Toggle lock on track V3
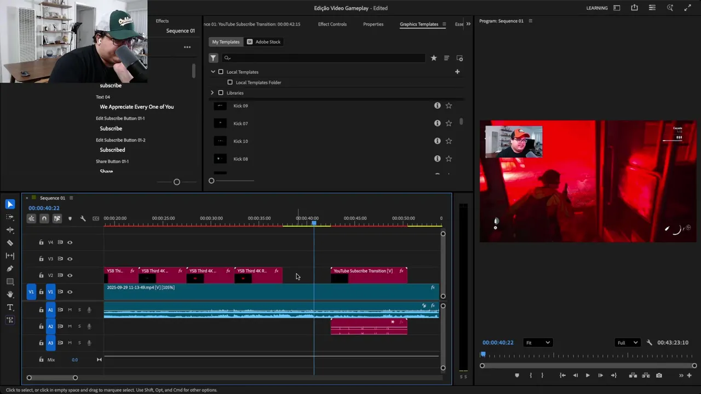This screenshot has height=394, width=701. tap(41, 259)
